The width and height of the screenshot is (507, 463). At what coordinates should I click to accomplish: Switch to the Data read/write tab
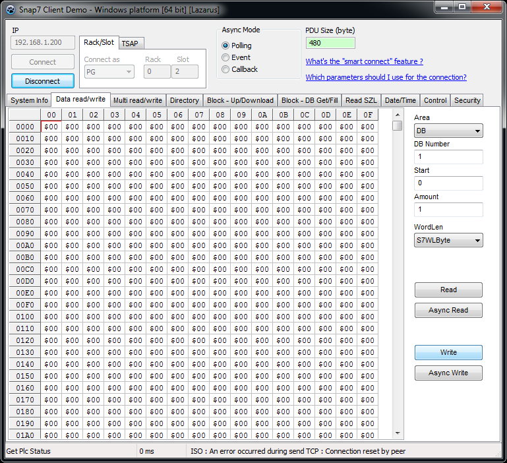[x=80, y=100]
